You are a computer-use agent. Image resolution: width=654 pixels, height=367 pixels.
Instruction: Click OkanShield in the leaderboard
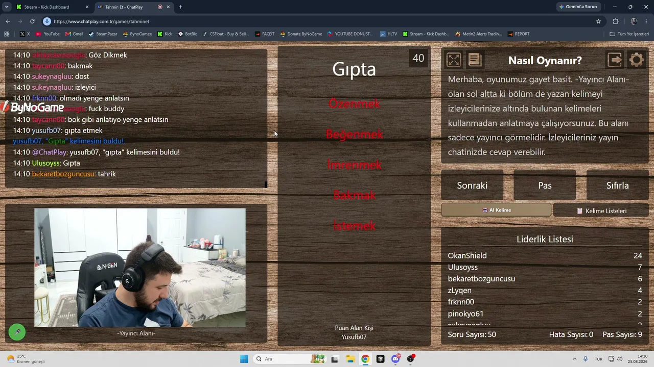tap(467, 255)
